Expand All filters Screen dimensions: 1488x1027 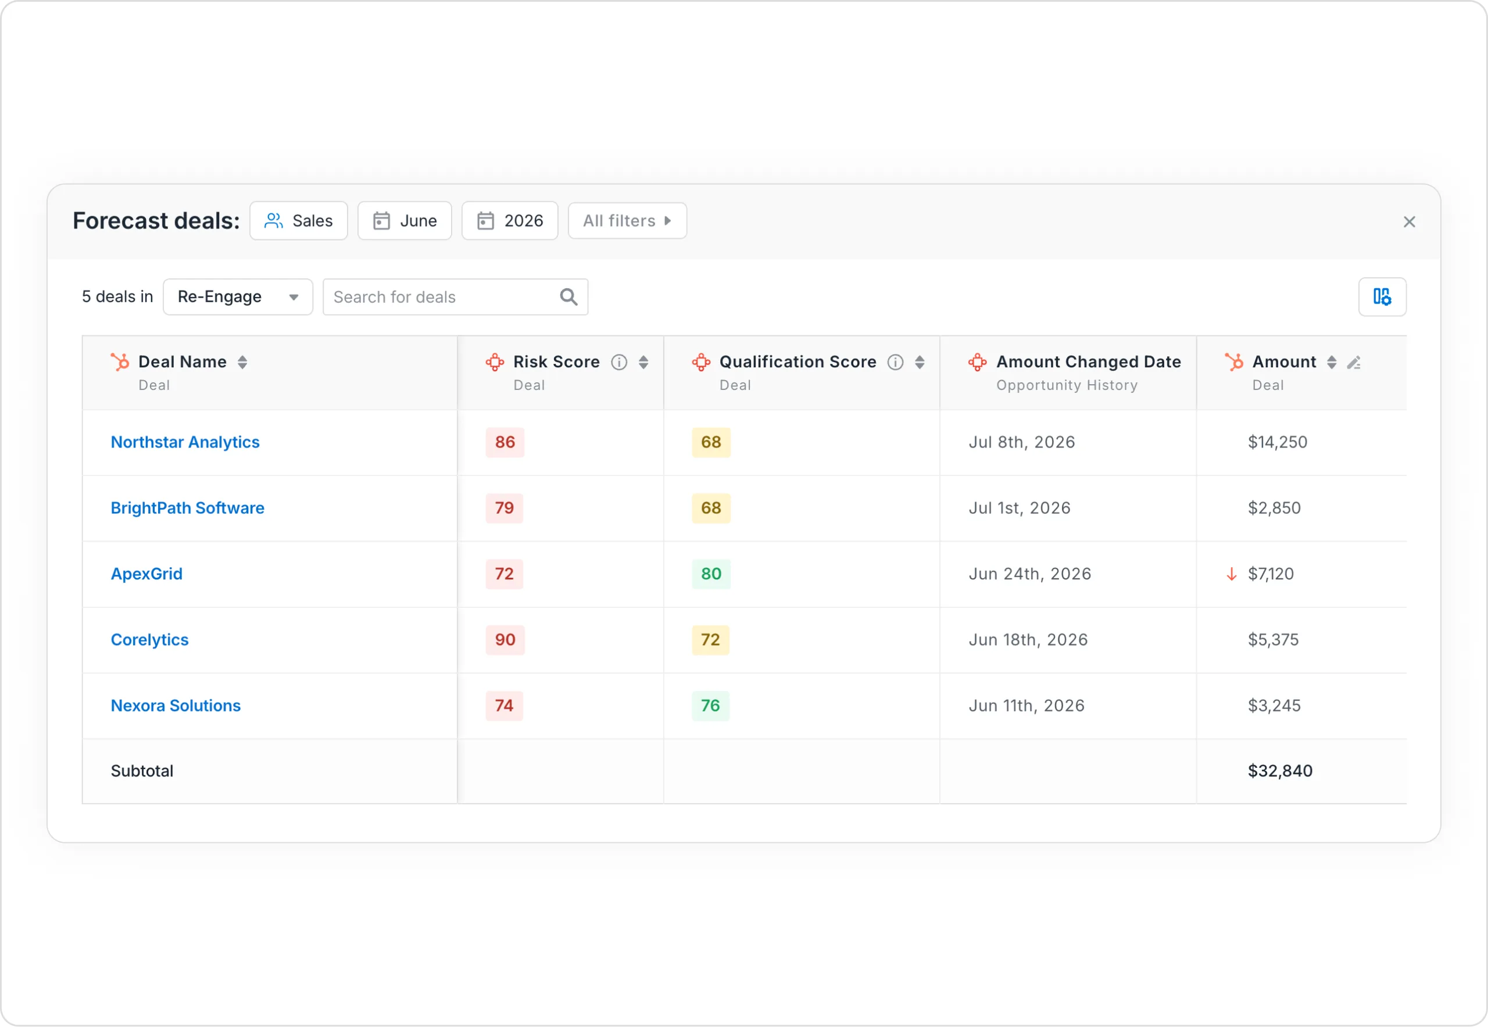click(628, 221)
